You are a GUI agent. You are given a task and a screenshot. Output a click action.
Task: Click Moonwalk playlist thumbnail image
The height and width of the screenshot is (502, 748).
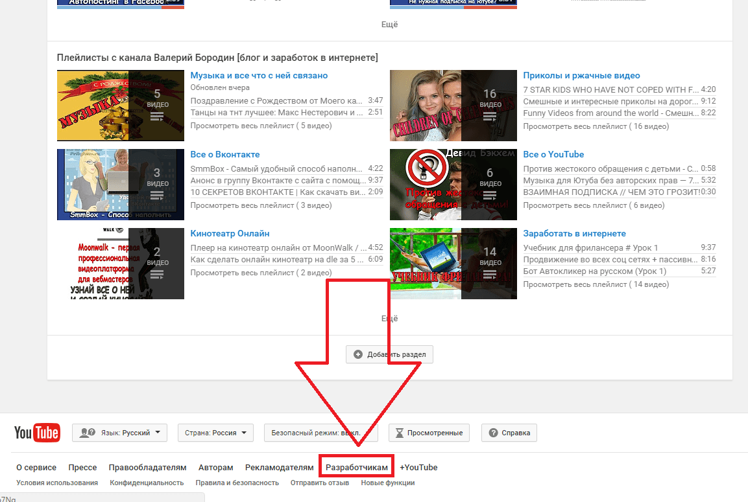click(x=121, y=264)
